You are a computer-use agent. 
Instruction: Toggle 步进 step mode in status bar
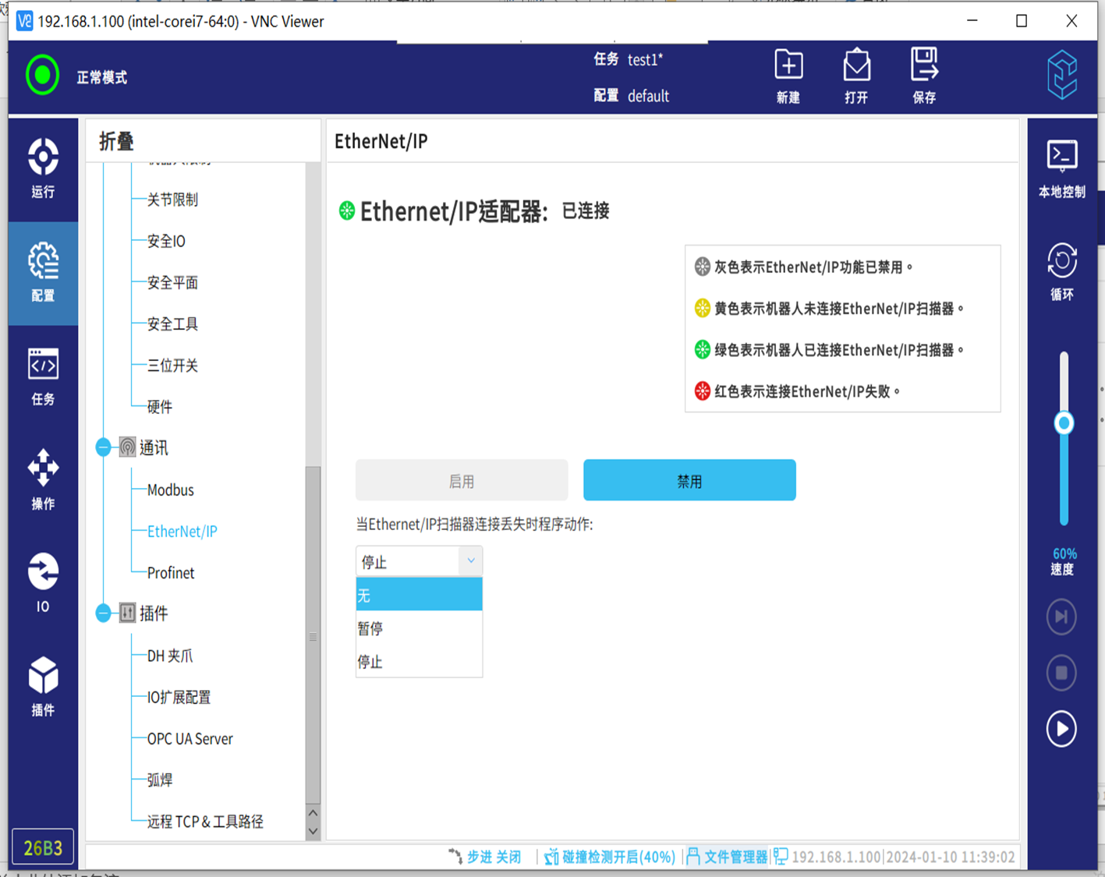tap(485, 857)
